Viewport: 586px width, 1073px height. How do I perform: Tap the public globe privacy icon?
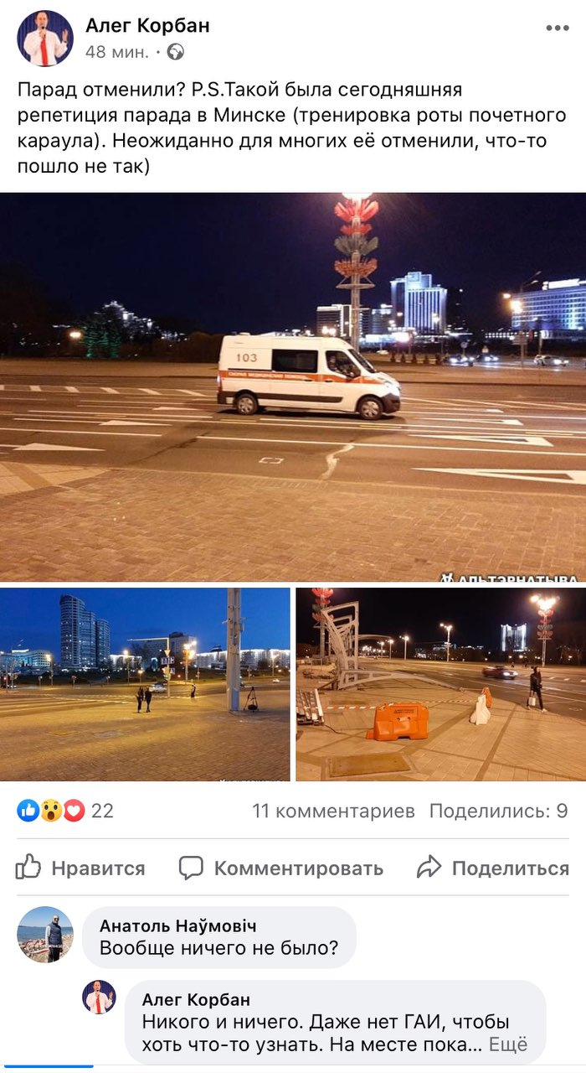pyautogui.click(x=175, y=52)
